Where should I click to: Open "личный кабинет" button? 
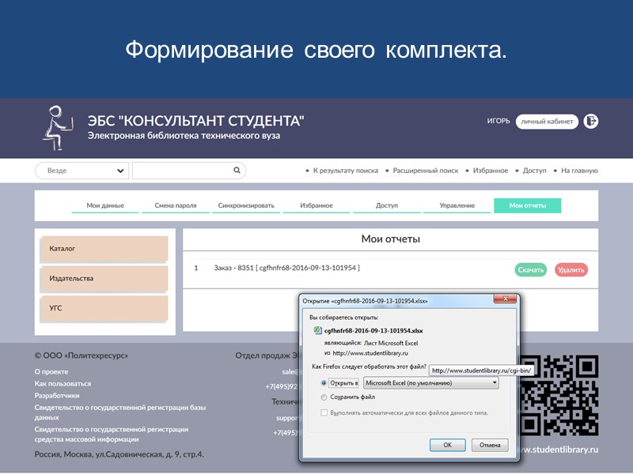(x=547, y=122)
